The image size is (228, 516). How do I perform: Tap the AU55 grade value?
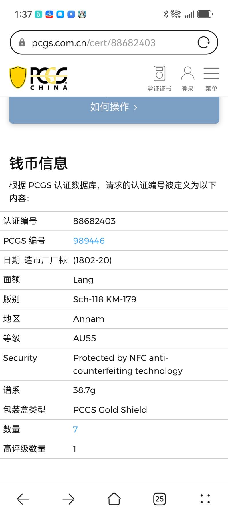click(85, 338)
